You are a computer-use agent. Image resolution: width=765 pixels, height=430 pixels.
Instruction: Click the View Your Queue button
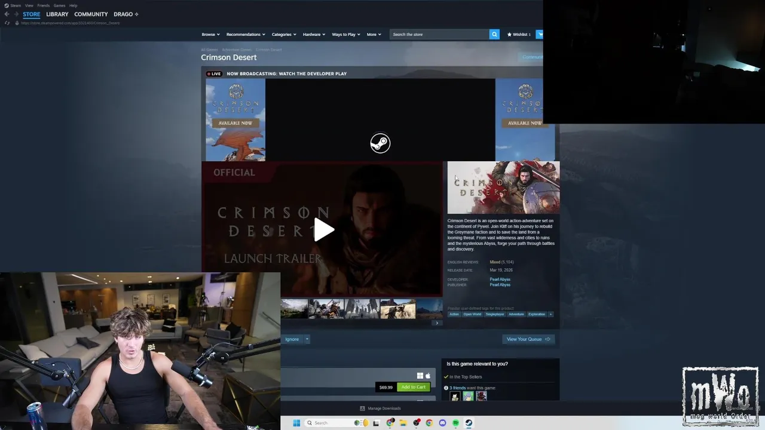(528, 339)
